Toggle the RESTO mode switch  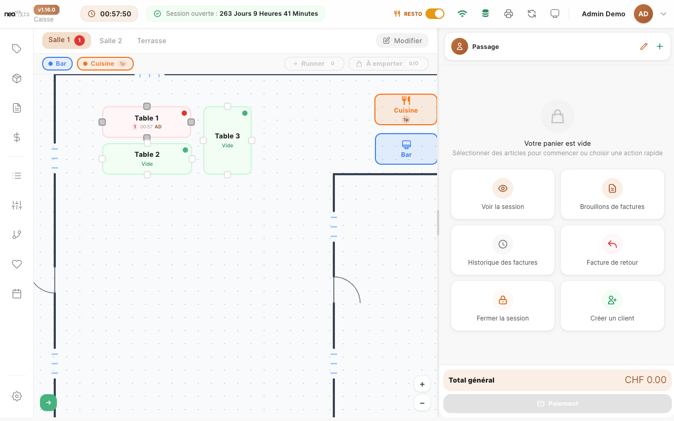435,14
